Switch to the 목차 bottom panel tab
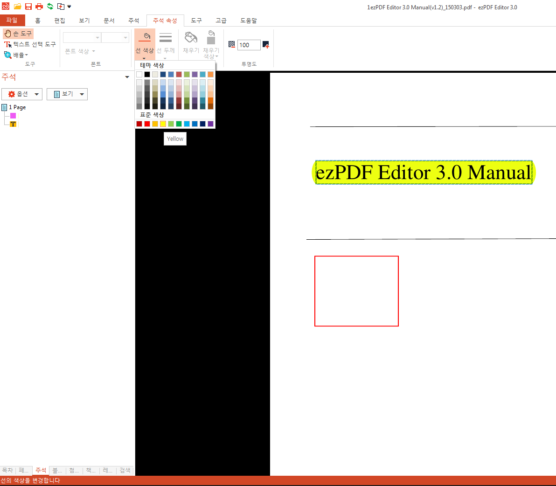556x486 pixels. point(7,470)
